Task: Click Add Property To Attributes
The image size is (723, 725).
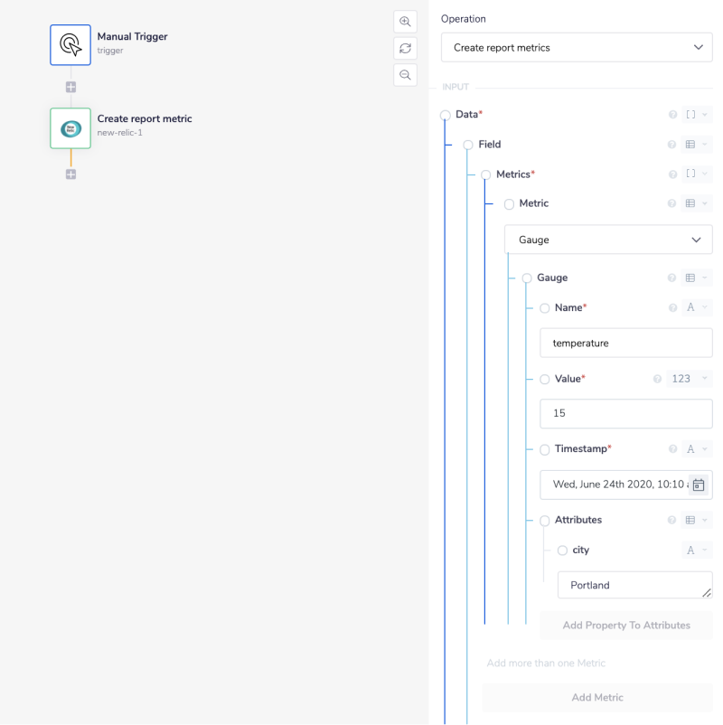Action: 625,625
